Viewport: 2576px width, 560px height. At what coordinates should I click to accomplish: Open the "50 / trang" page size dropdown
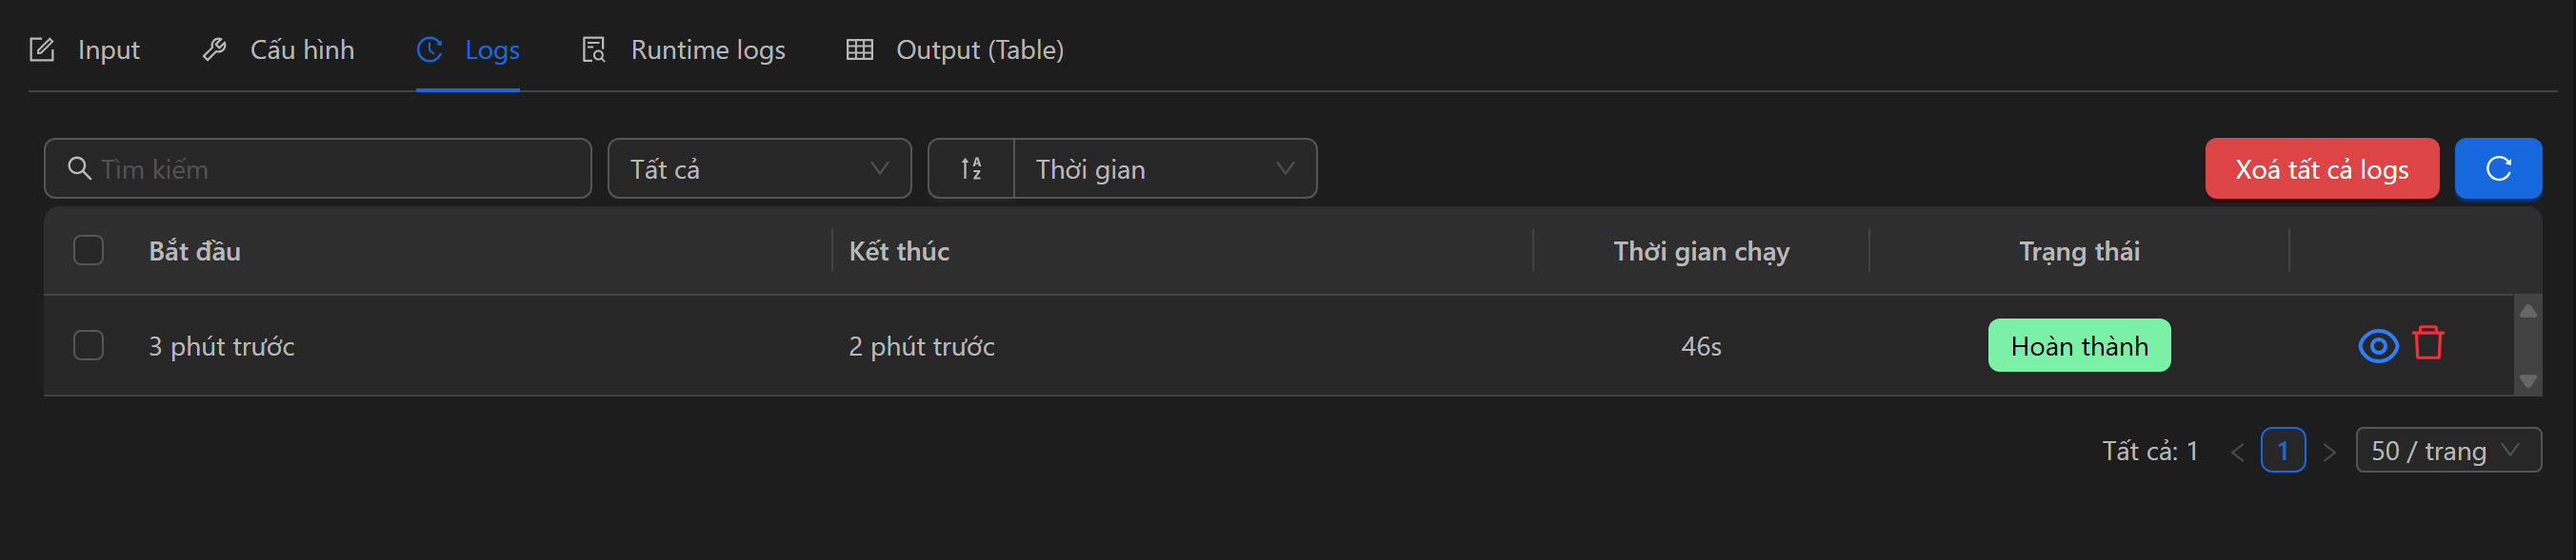coord(2447,452)
